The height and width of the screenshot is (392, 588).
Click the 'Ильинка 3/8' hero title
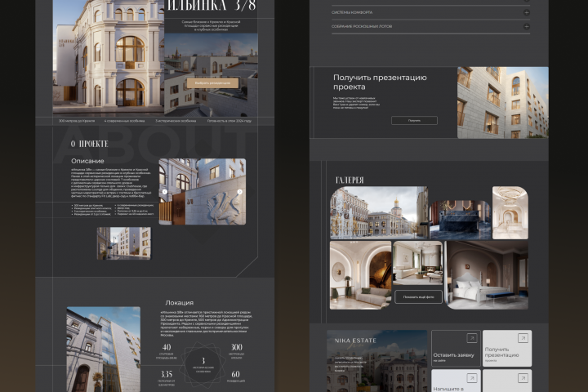[212, 5]
